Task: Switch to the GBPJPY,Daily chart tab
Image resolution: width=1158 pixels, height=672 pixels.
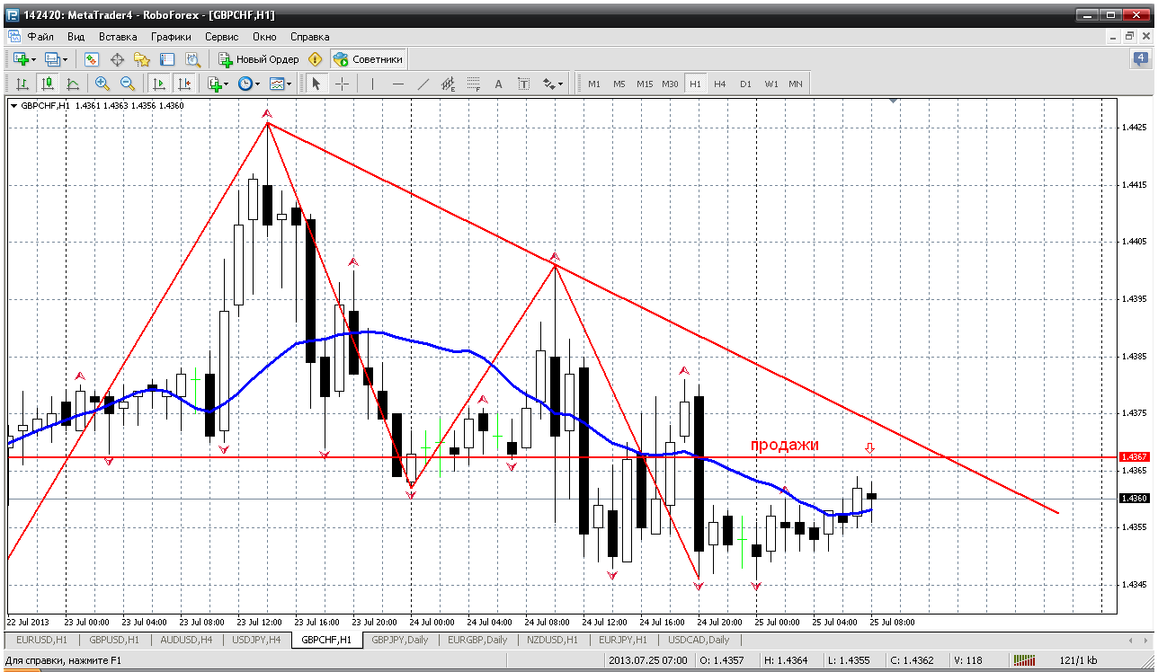Action: point(400,640)
